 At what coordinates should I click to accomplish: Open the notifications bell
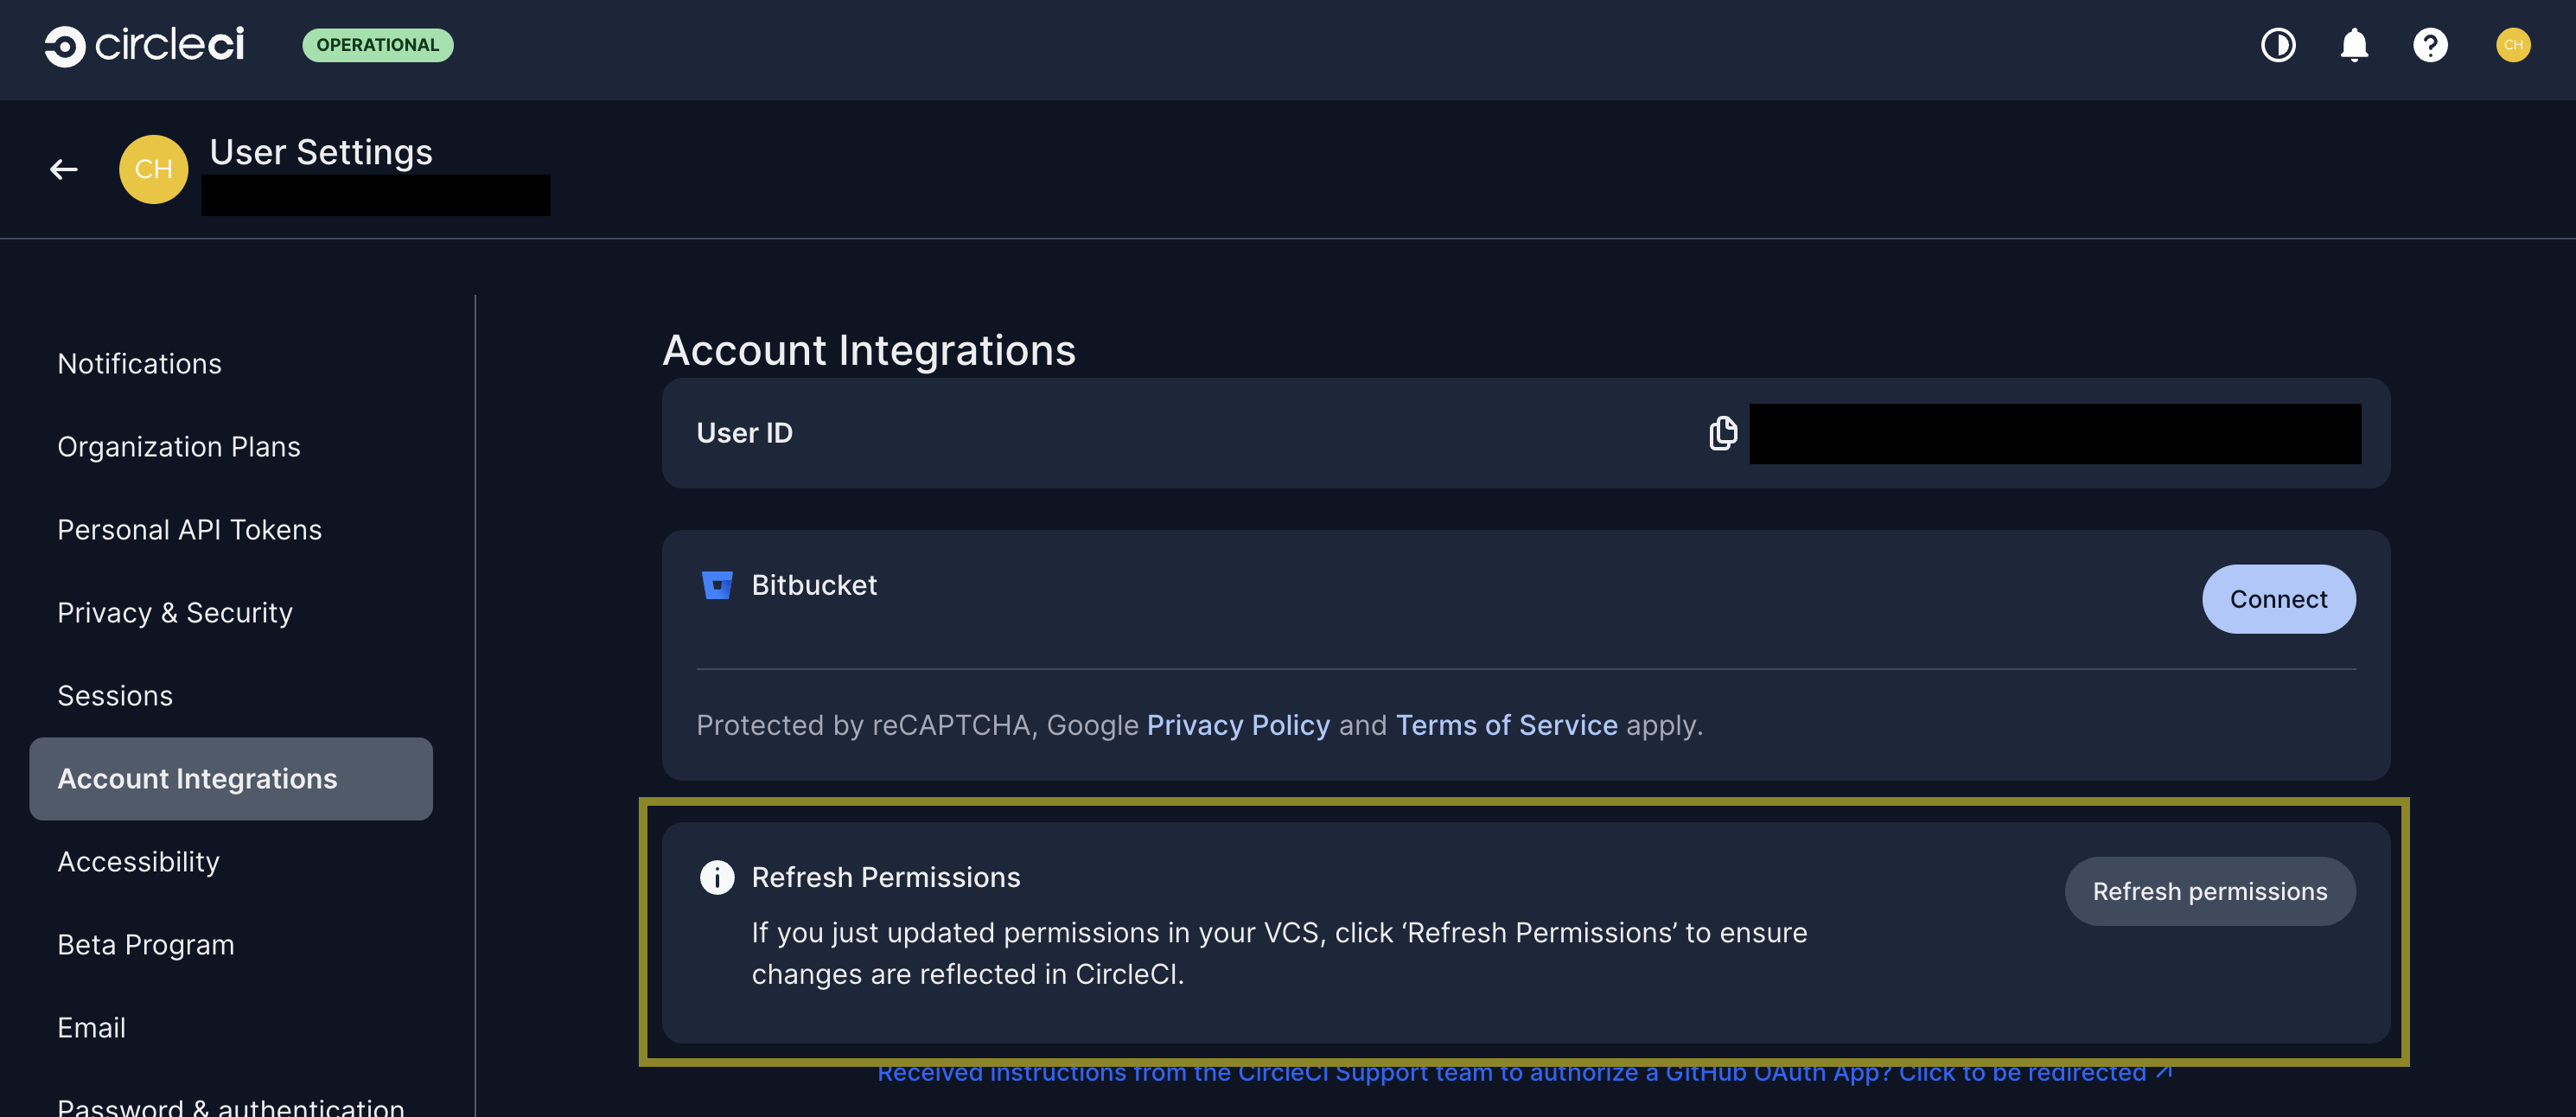click(2354, 45)
